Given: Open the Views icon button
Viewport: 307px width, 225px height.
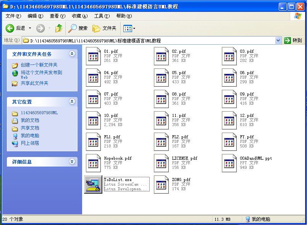Looking at the screenshot, I should point(128,29).
